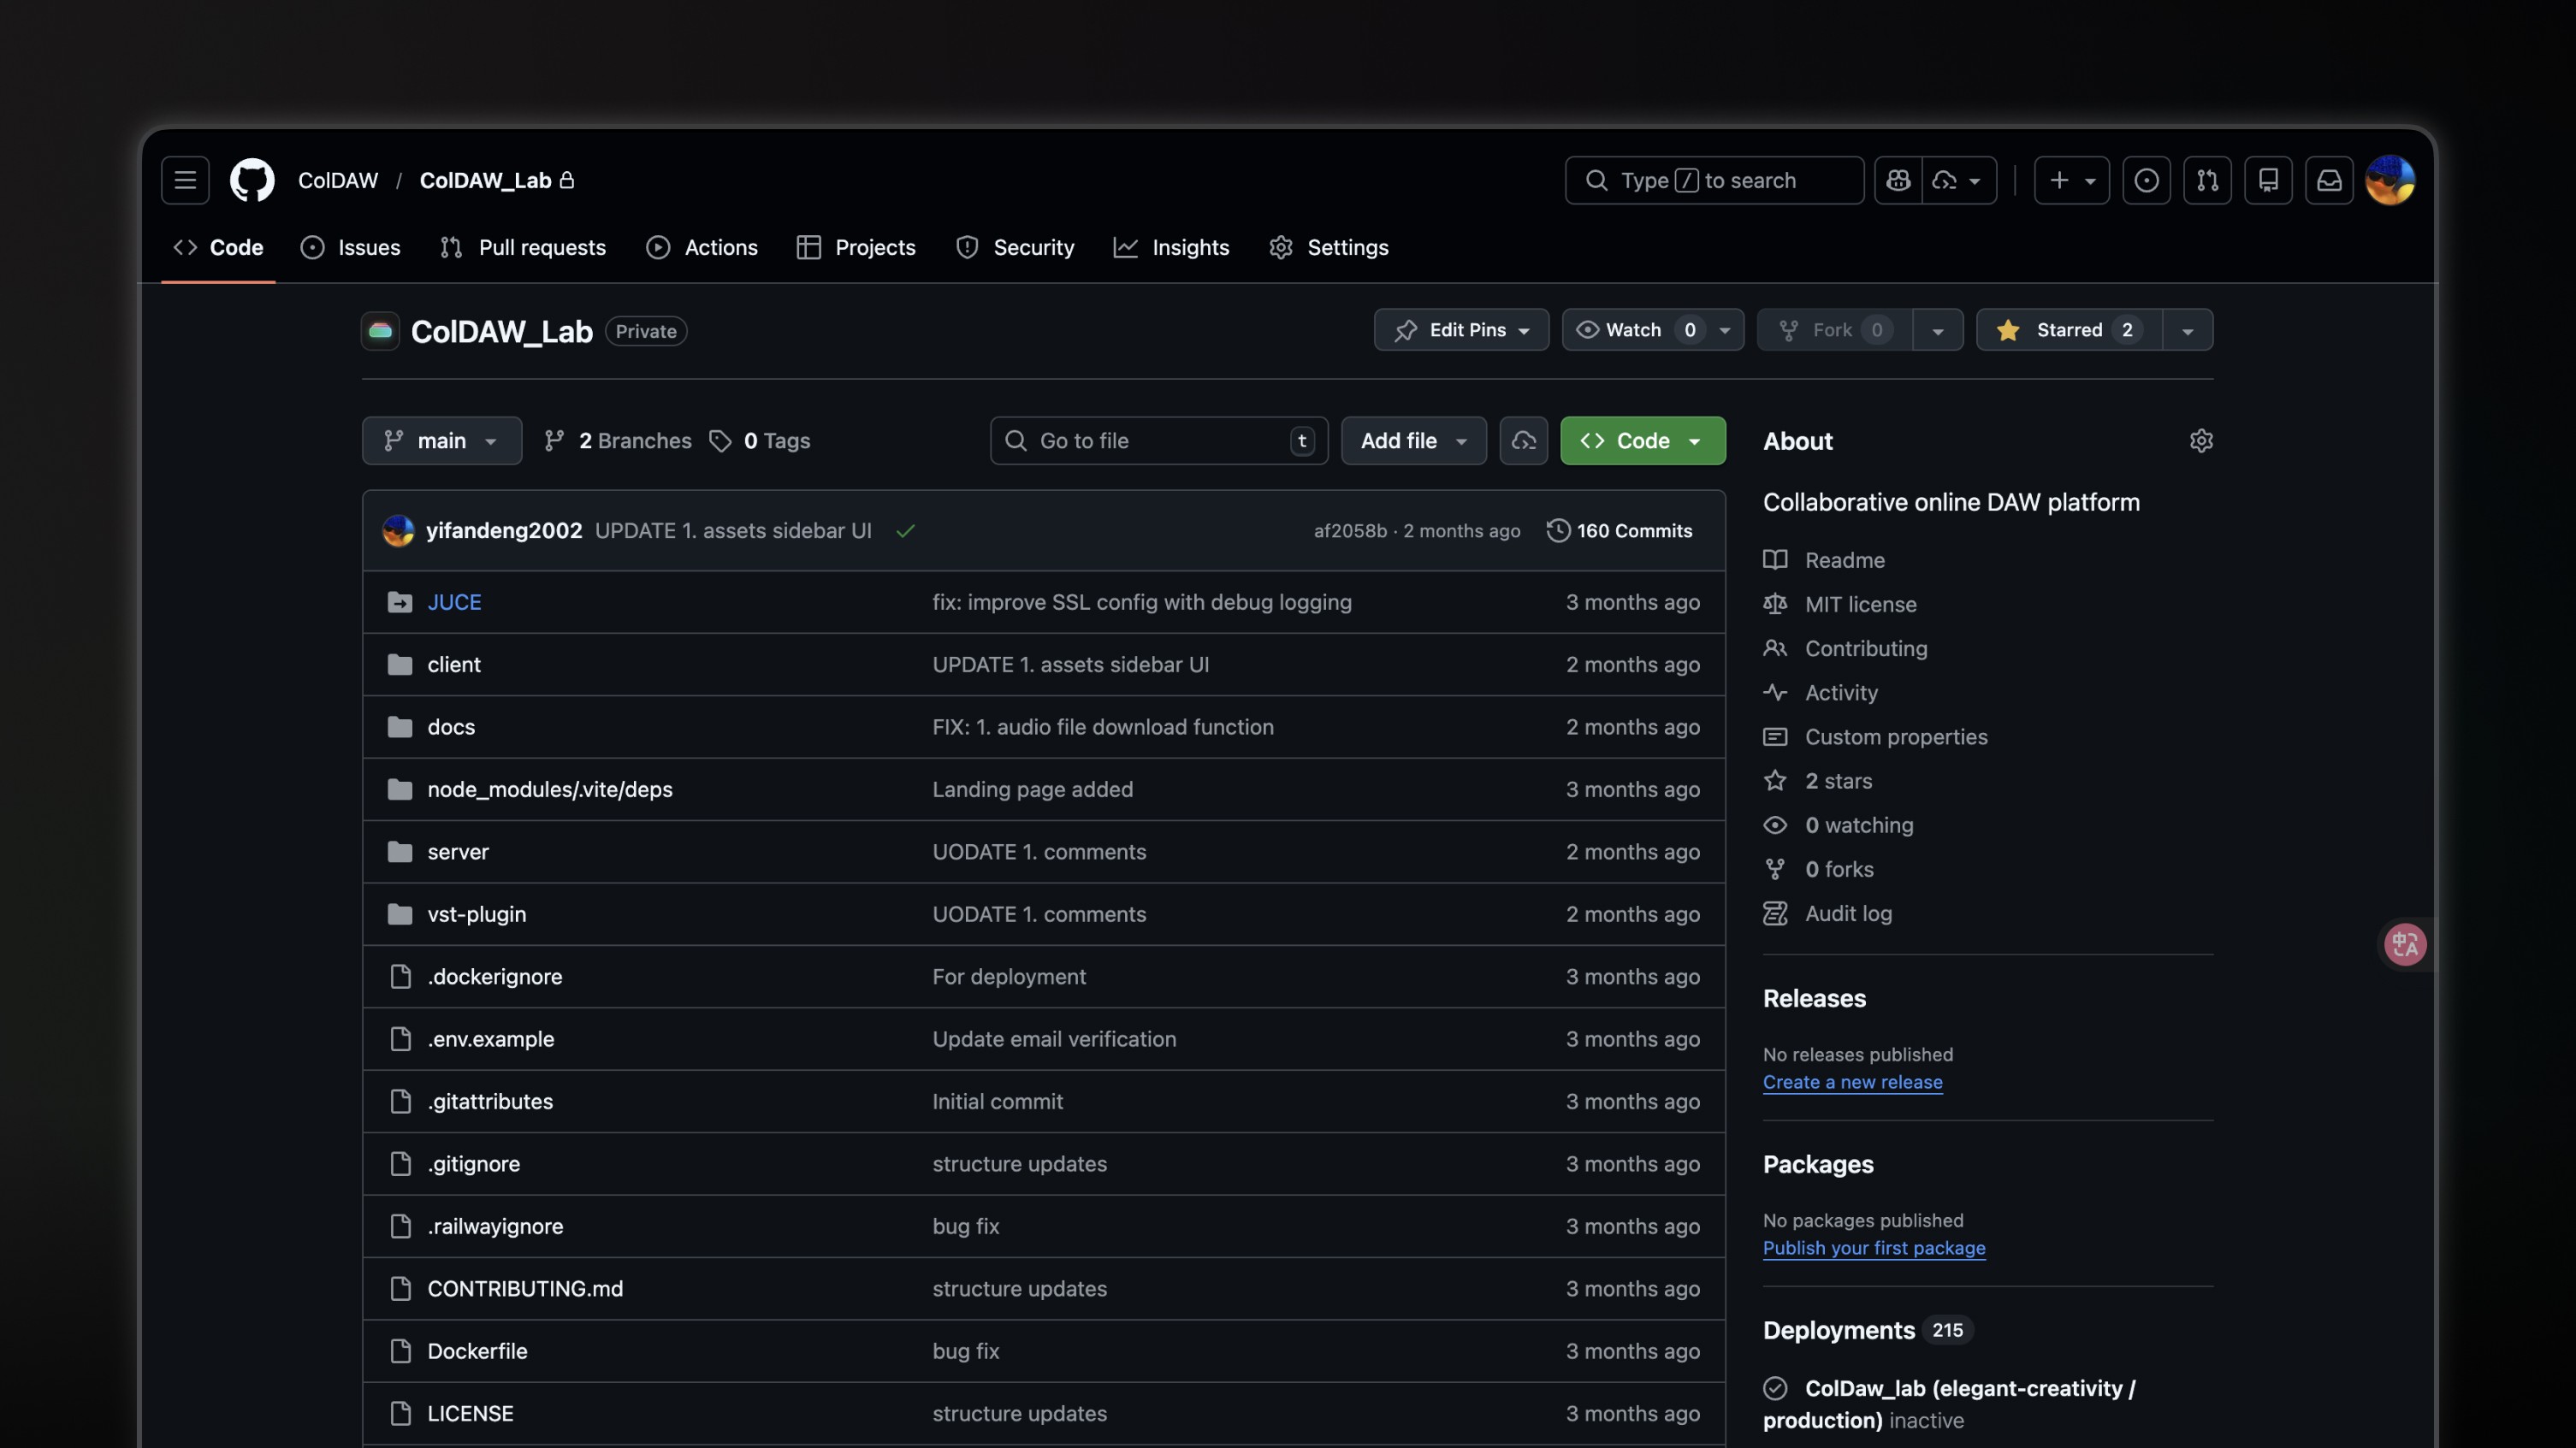Click the GitHub logo home icon
Viewport: 2576px width, 1448px height.
click(x=252, y=180)
